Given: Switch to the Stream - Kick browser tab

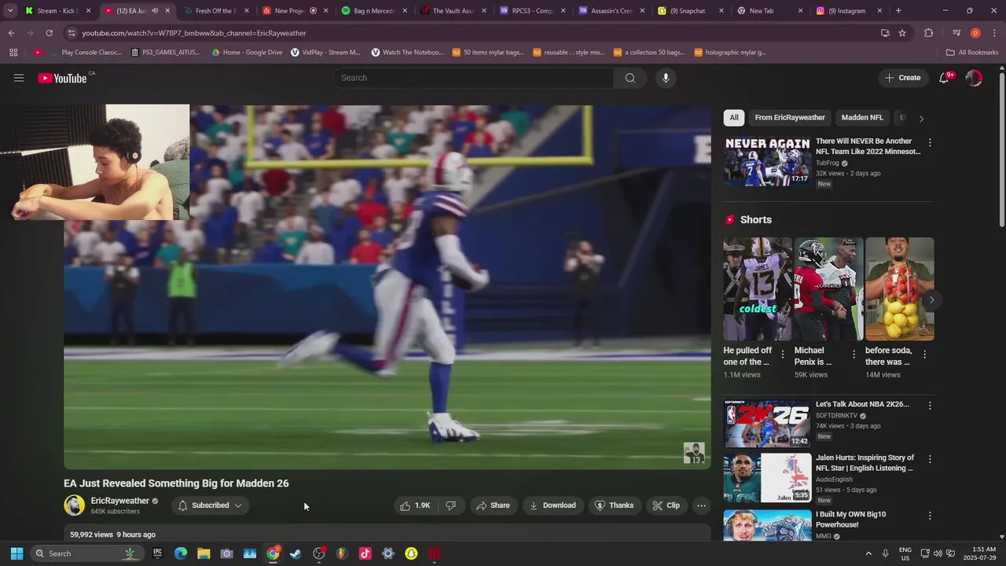Looking at the screenshot, I should [57, 11].
